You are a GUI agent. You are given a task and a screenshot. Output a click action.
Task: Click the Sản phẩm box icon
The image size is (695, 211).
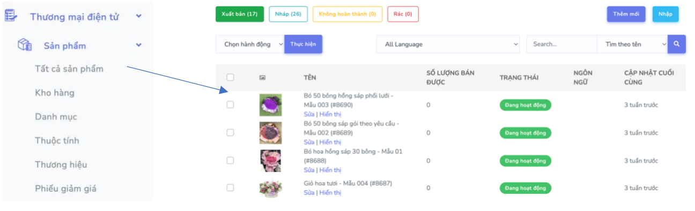point(25,45)
